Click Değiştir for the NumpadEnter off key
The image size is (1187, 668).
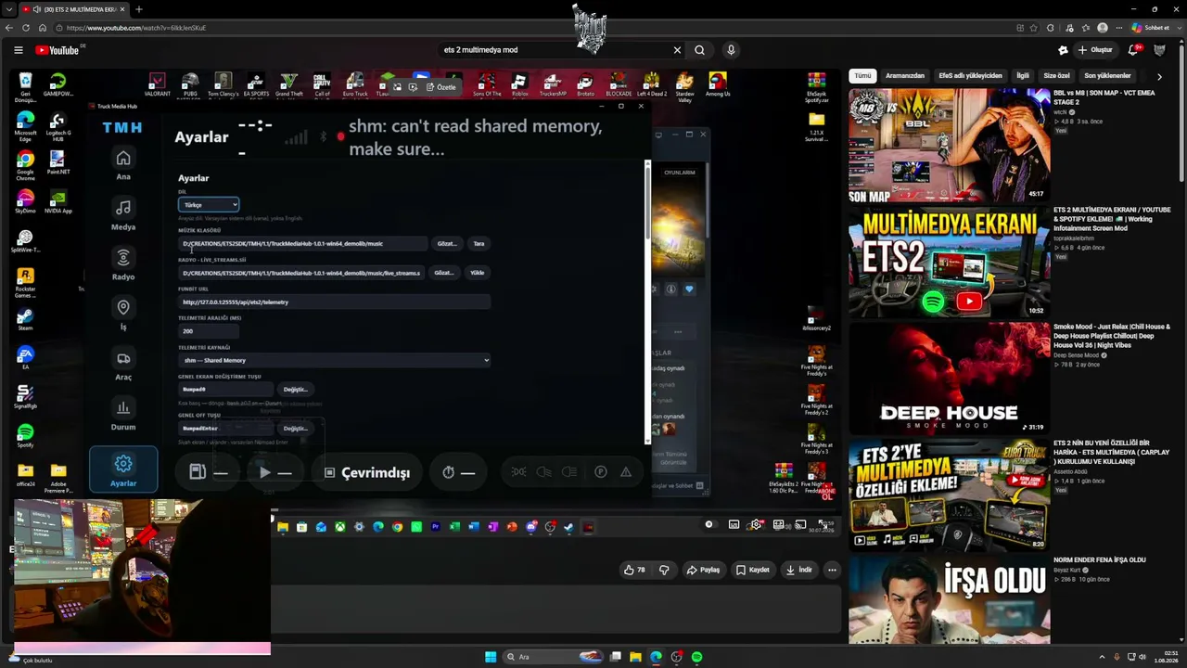click(295, 429)
